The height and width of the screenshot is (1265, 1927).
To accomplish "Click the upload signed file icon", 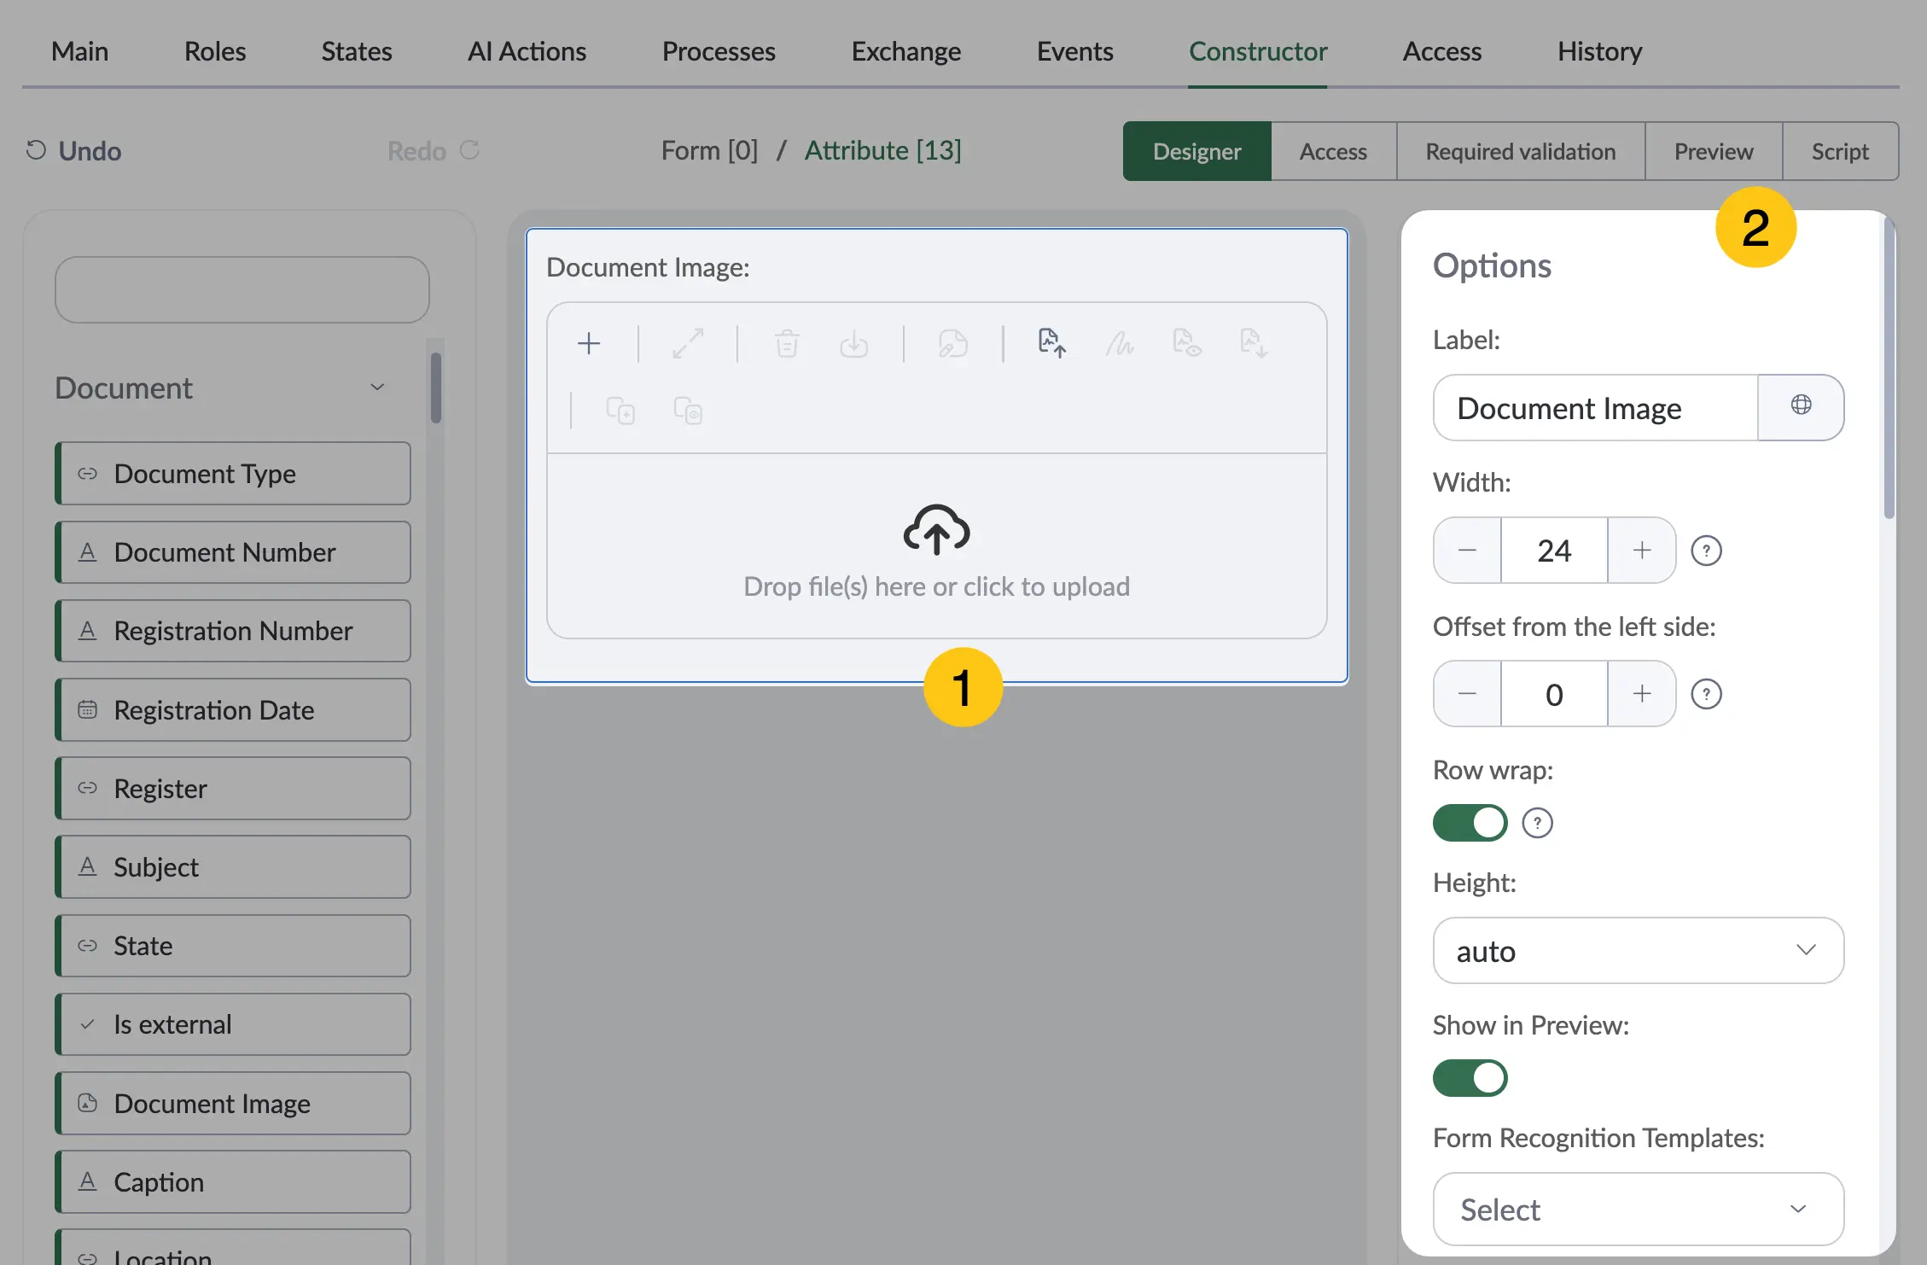I will 1052,343.
